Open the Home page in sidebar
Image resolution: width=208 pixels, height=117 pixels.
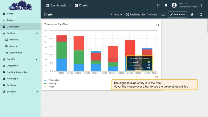pos(20,14)
